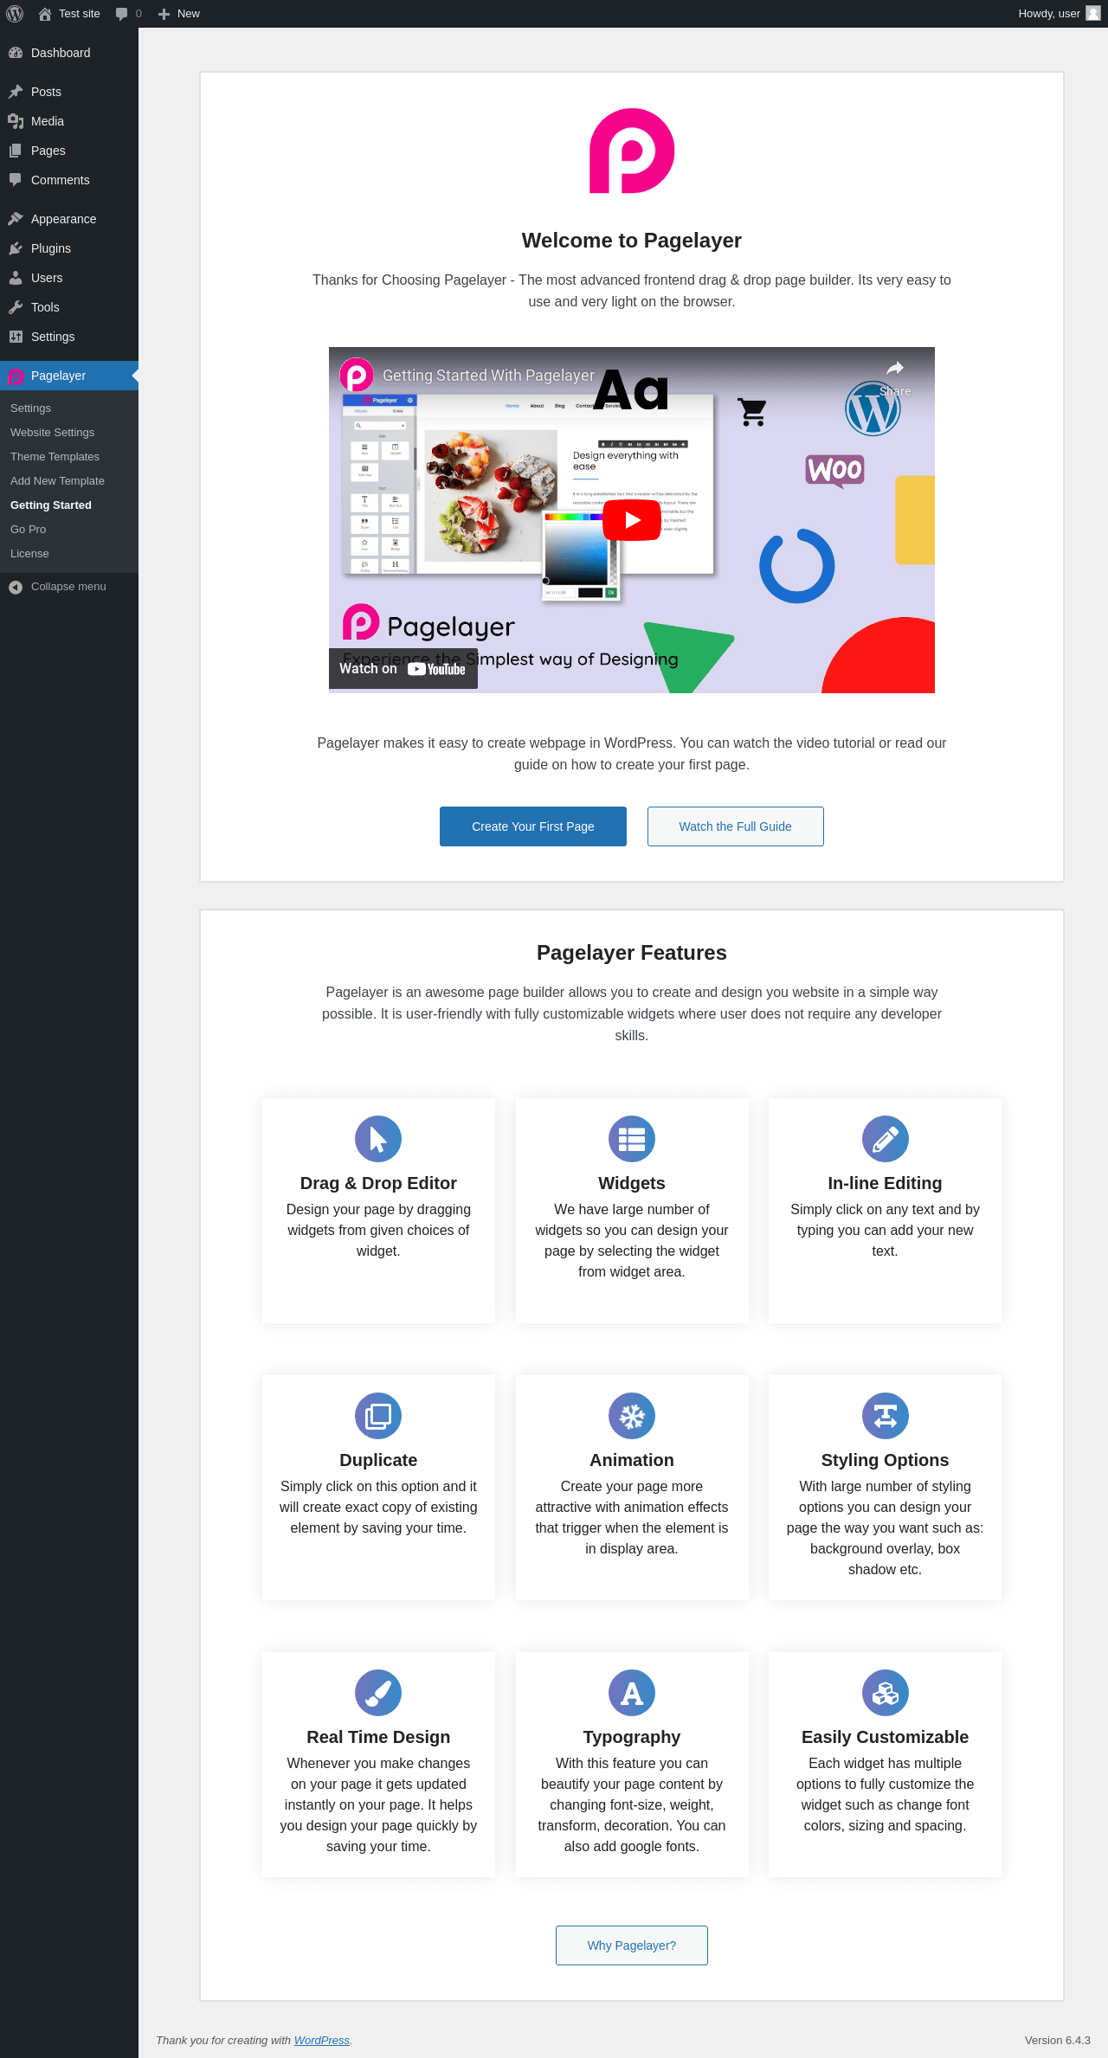Click the Plugins plug icon
The width and height of the screenshot is (1108, 2058).
(x=16, y=248)
